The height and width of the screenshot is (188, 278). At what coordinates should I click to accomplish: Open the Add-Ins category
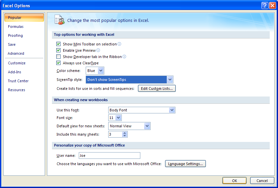click(15, 72)
